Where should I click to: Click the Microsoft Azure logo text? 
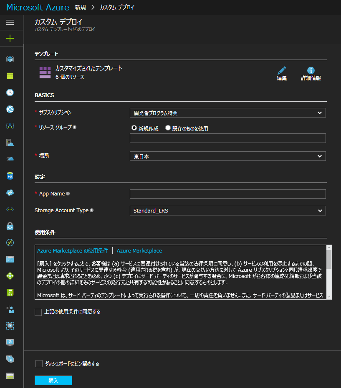pyautogui.click(x=38, y=8)
